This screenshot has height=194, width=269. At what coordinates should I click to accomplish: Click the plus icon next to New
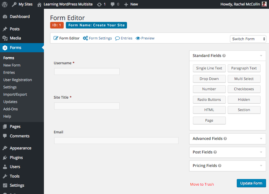click(x=126, y=4)
